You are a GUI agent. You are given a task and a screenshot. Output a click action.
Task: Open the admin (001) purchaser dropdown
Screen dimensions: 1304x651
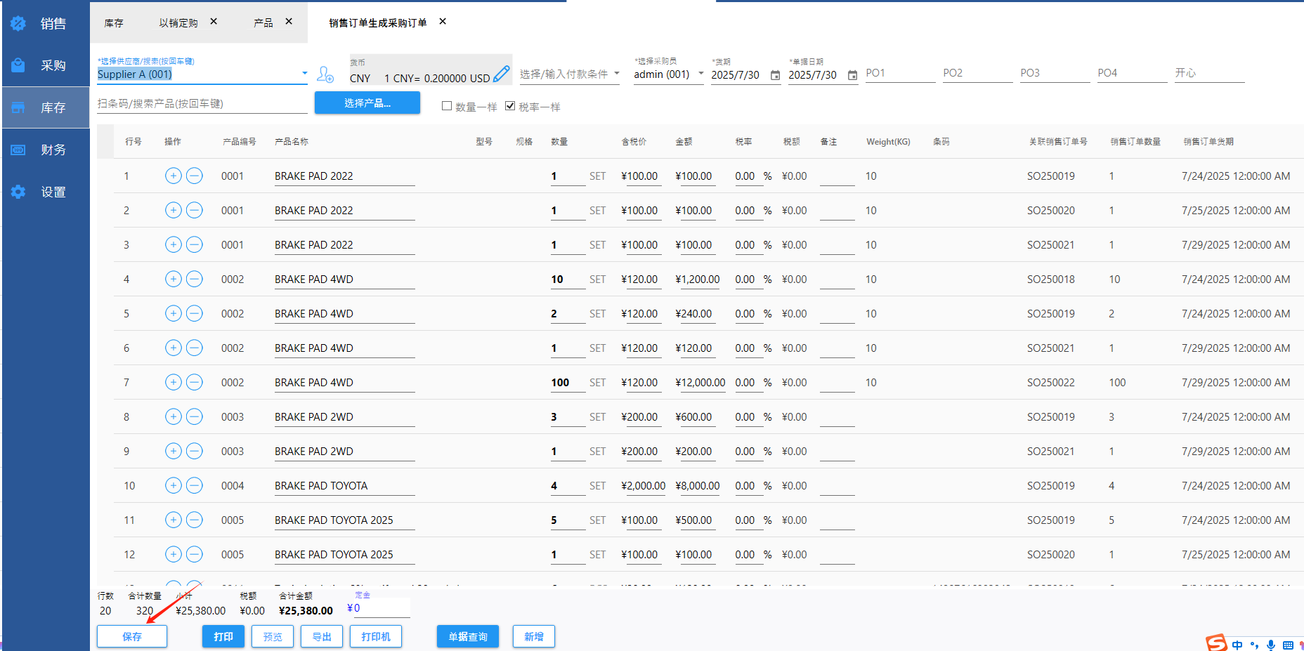coord(700,74)
